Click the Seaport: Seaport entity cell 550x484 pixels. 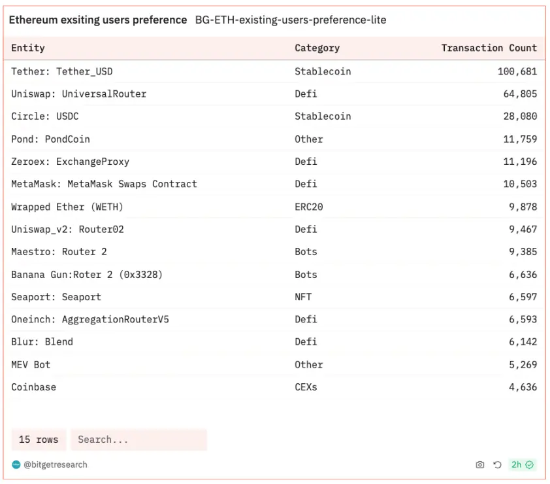click(x=56, y=297)
